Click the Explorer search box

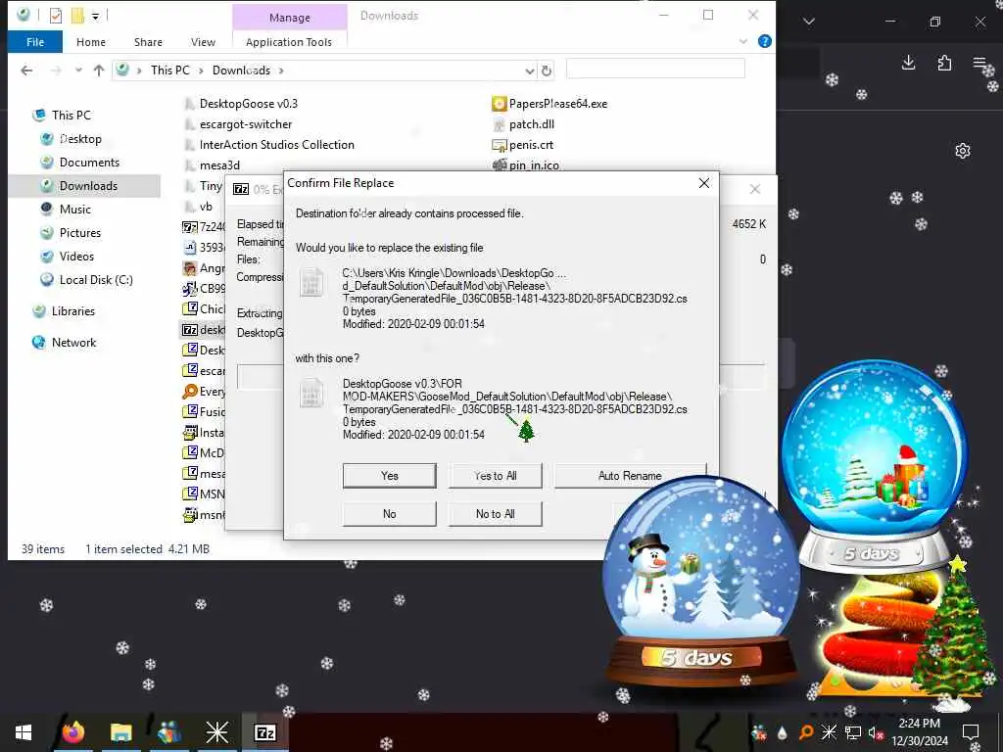pyautogui.click(x=655, y=69)
